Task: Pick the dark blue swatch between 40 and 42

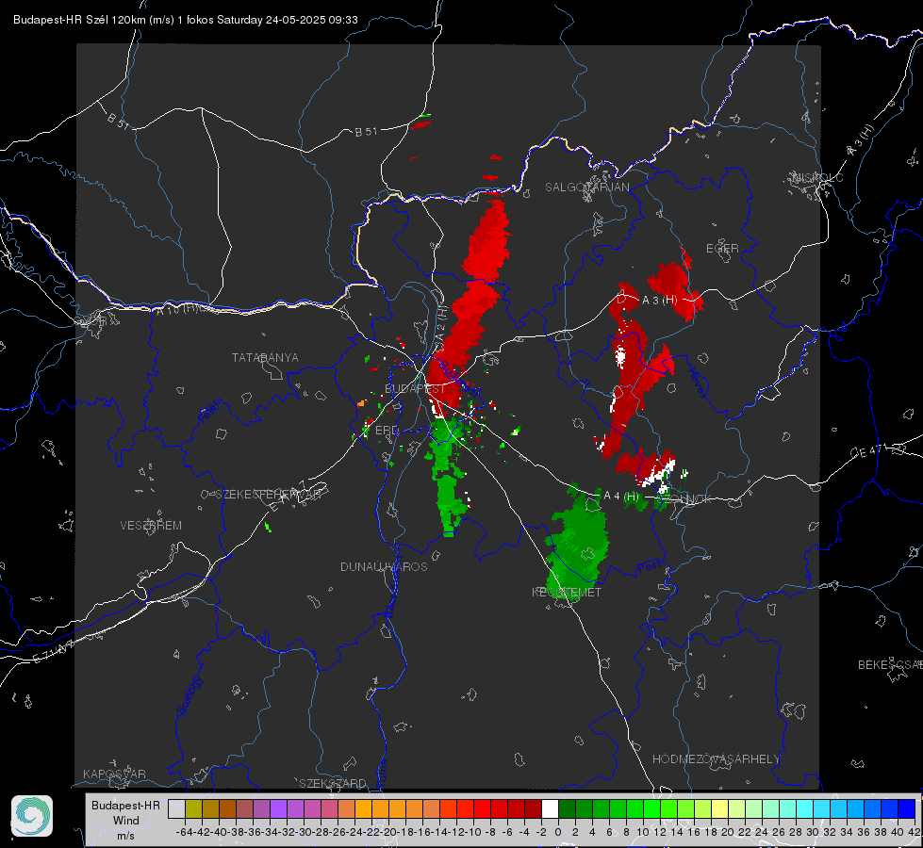Action: (x=907, y=808)
